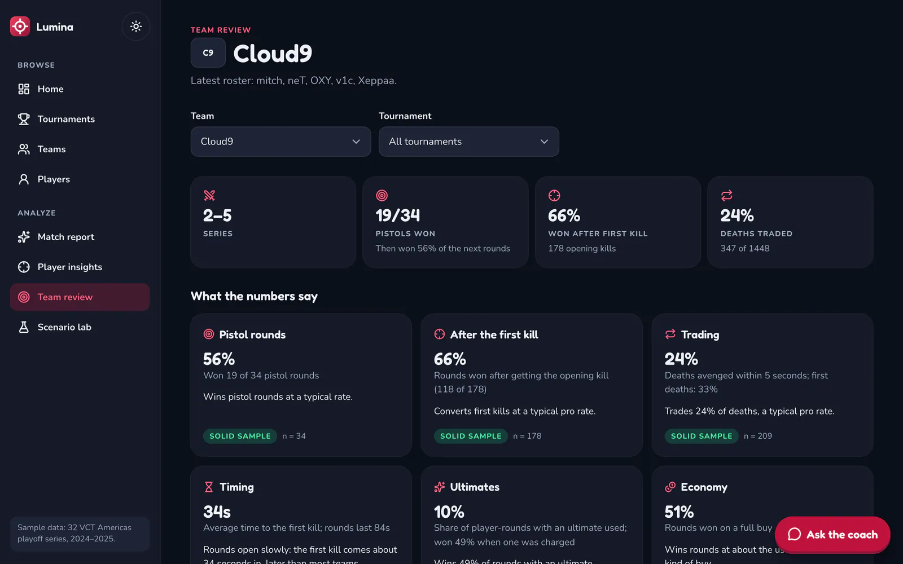Click the Trading card swap icon
903x564 pixels.
tap(670, 334)
